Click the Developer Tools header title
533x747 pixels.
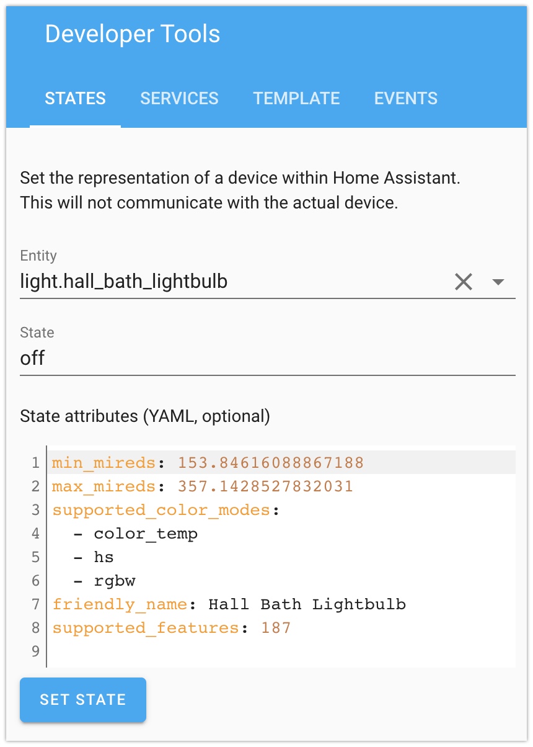click(133, 34)
